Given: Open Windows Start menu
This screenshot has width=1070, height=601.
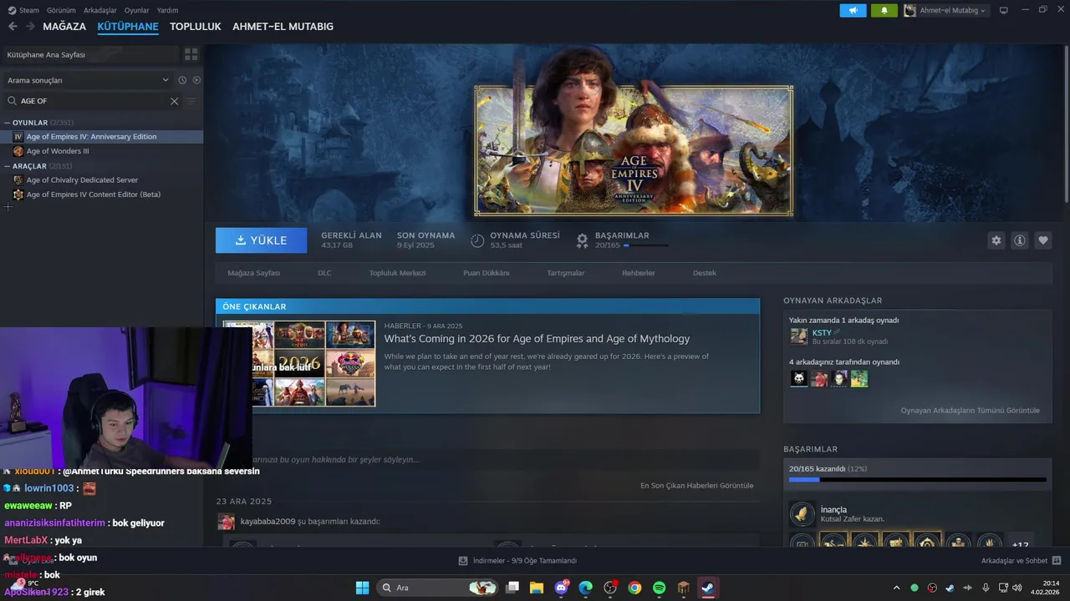Looking at the screenshot, I should coord(362,588).
